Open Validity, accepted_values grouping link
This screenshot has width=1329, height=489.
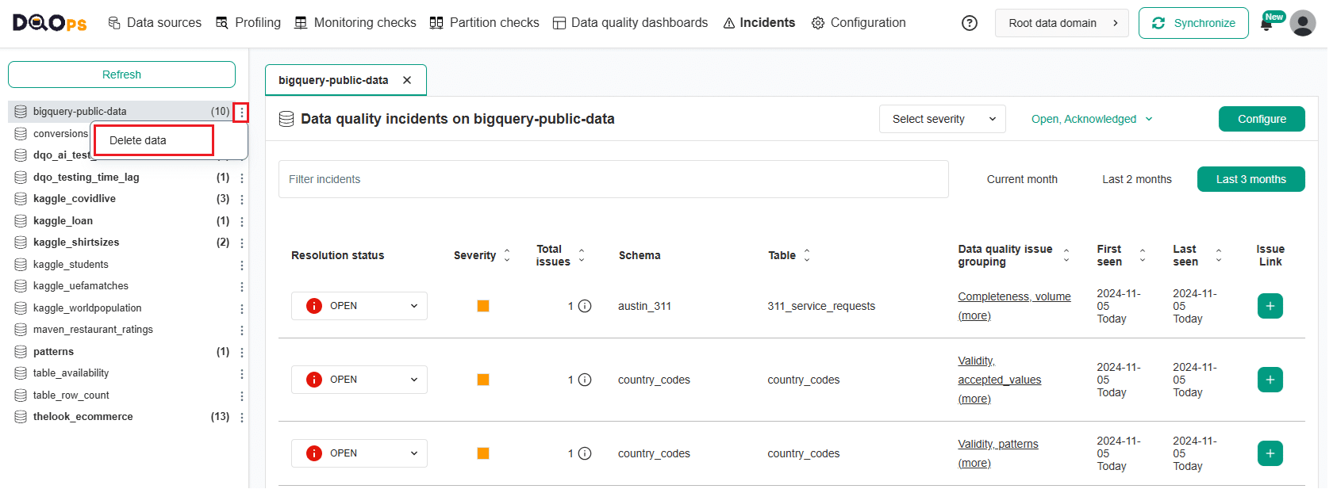pos(999,370)
